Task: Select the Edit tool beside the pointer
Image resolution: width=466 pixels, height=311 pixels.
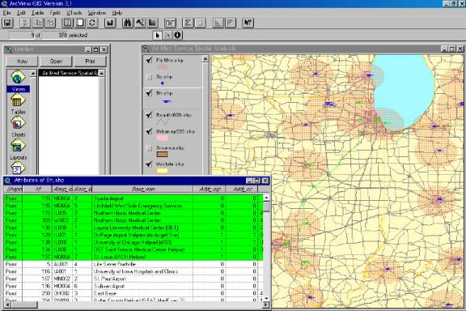Action: coord(167,35)
